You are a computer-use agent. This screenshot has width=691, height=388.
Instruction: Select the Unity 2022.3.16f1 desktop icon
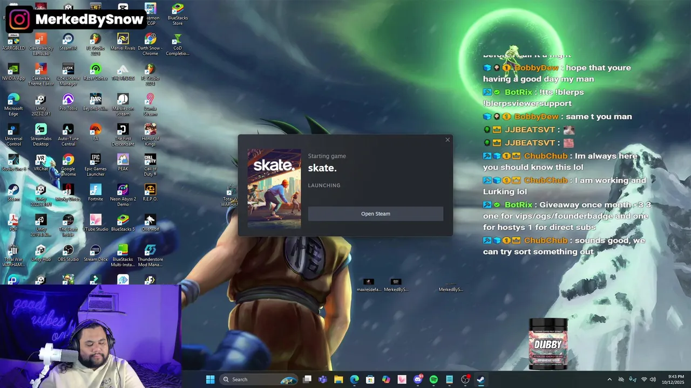click(40, 195)
